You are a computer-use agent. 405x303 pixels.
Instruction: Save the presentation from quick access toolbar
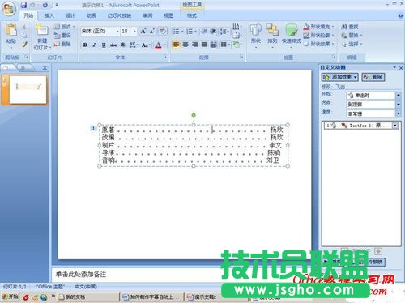tap(24, 5)
